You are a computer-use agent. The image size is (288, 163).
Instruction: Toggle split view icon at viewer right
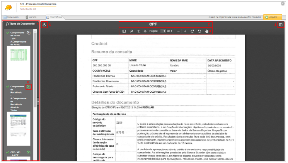[x=281, y=25]
